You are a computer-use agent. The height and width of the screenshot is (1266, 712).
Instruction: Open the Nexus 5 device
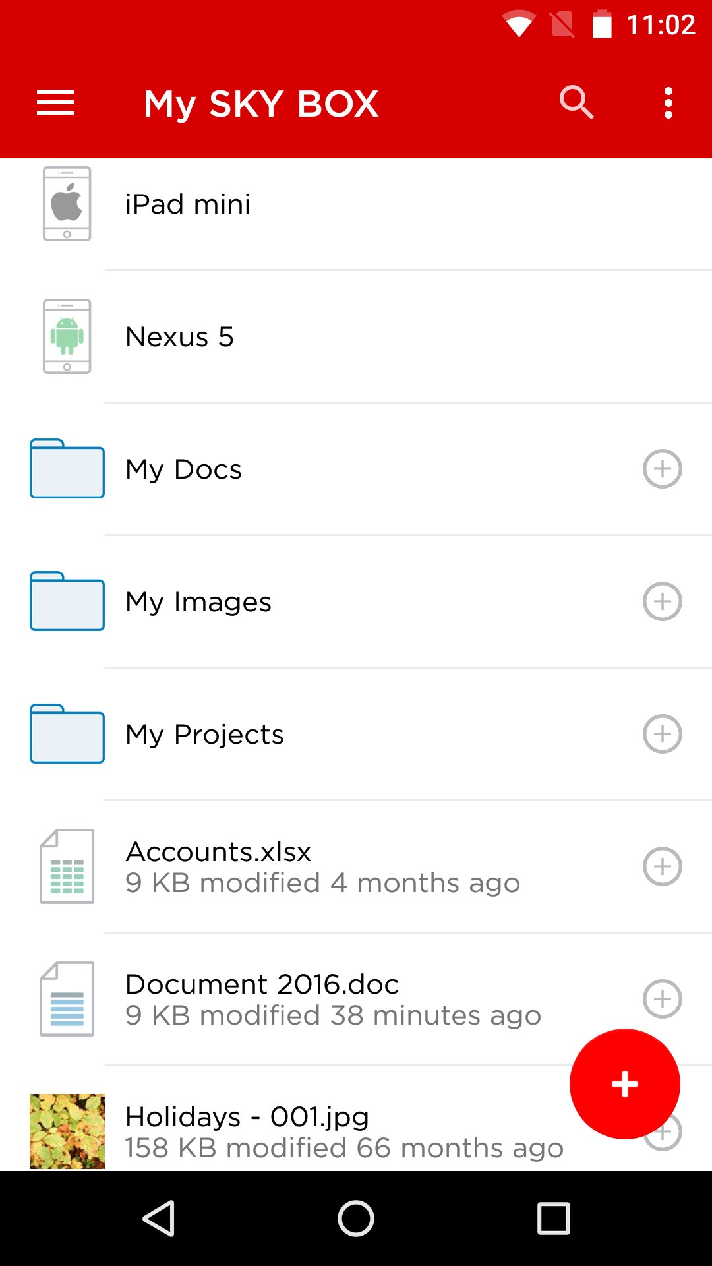(180, 337)
